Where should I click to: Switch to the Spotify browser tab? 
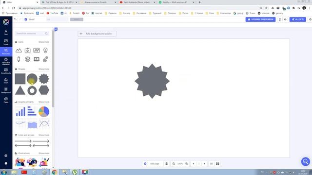[176, 2]
